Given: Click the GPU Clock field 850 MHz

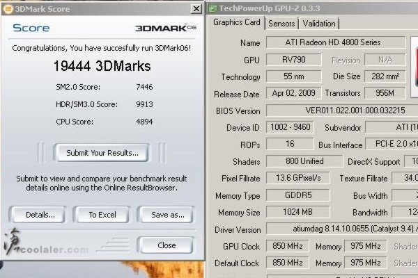Looking at the screenshot, I should (x=287, y=246).
